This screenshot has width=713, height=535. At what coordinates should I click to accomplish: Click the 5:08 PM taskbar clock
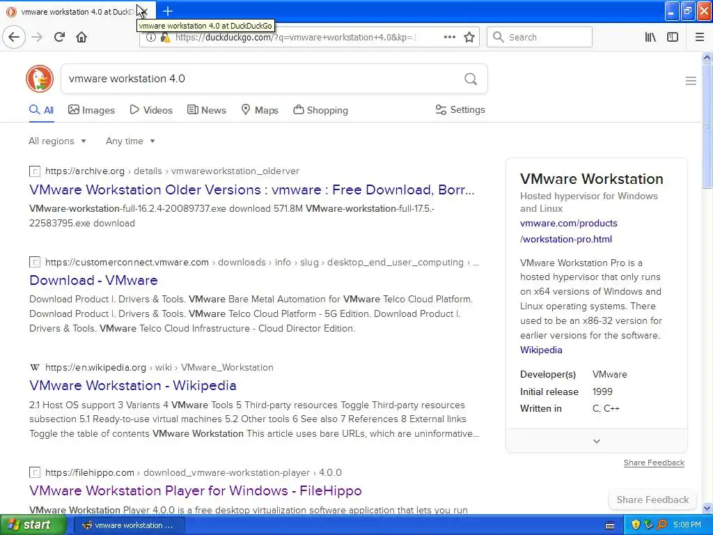(x=687, y=525)
